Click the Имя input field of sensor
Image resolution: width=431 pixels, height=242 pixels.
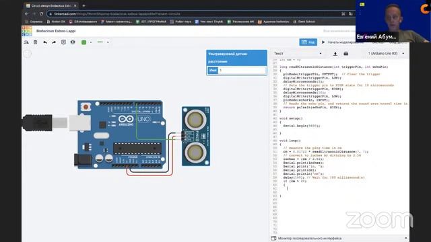242,71
